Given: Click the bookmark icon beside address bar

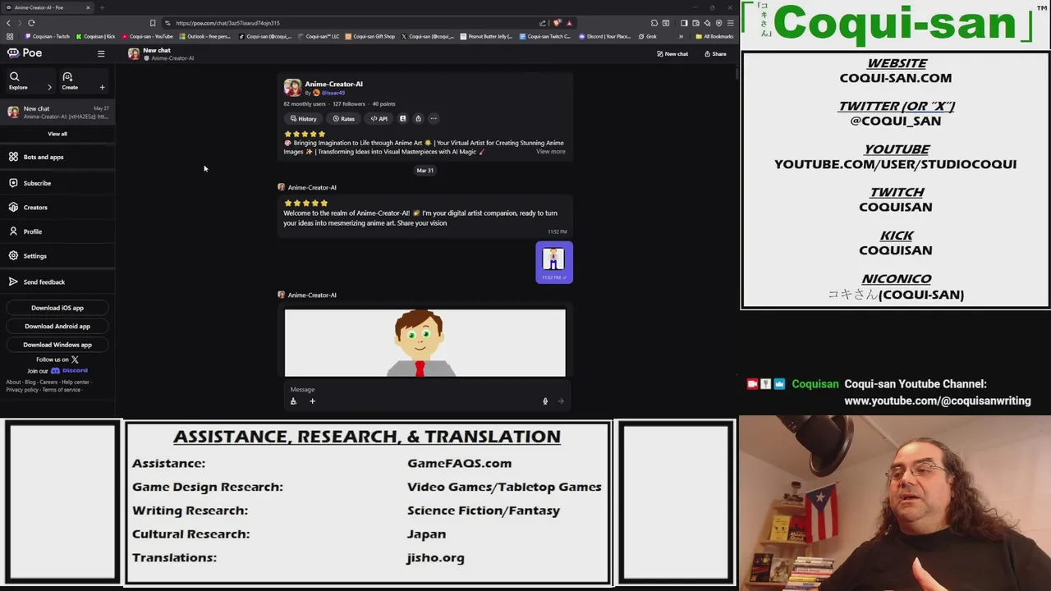Looking at the screenshot, I should [x=153, y=23].
